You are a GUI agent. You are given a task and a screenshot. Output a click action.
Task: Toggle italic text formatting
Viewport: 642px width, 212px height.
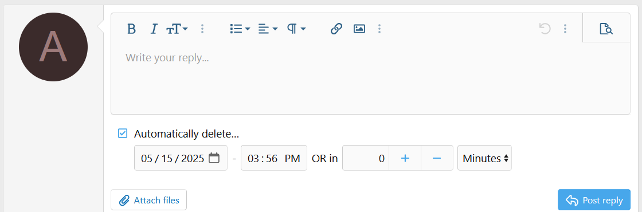pyautogui.click(x=154, y=29)
